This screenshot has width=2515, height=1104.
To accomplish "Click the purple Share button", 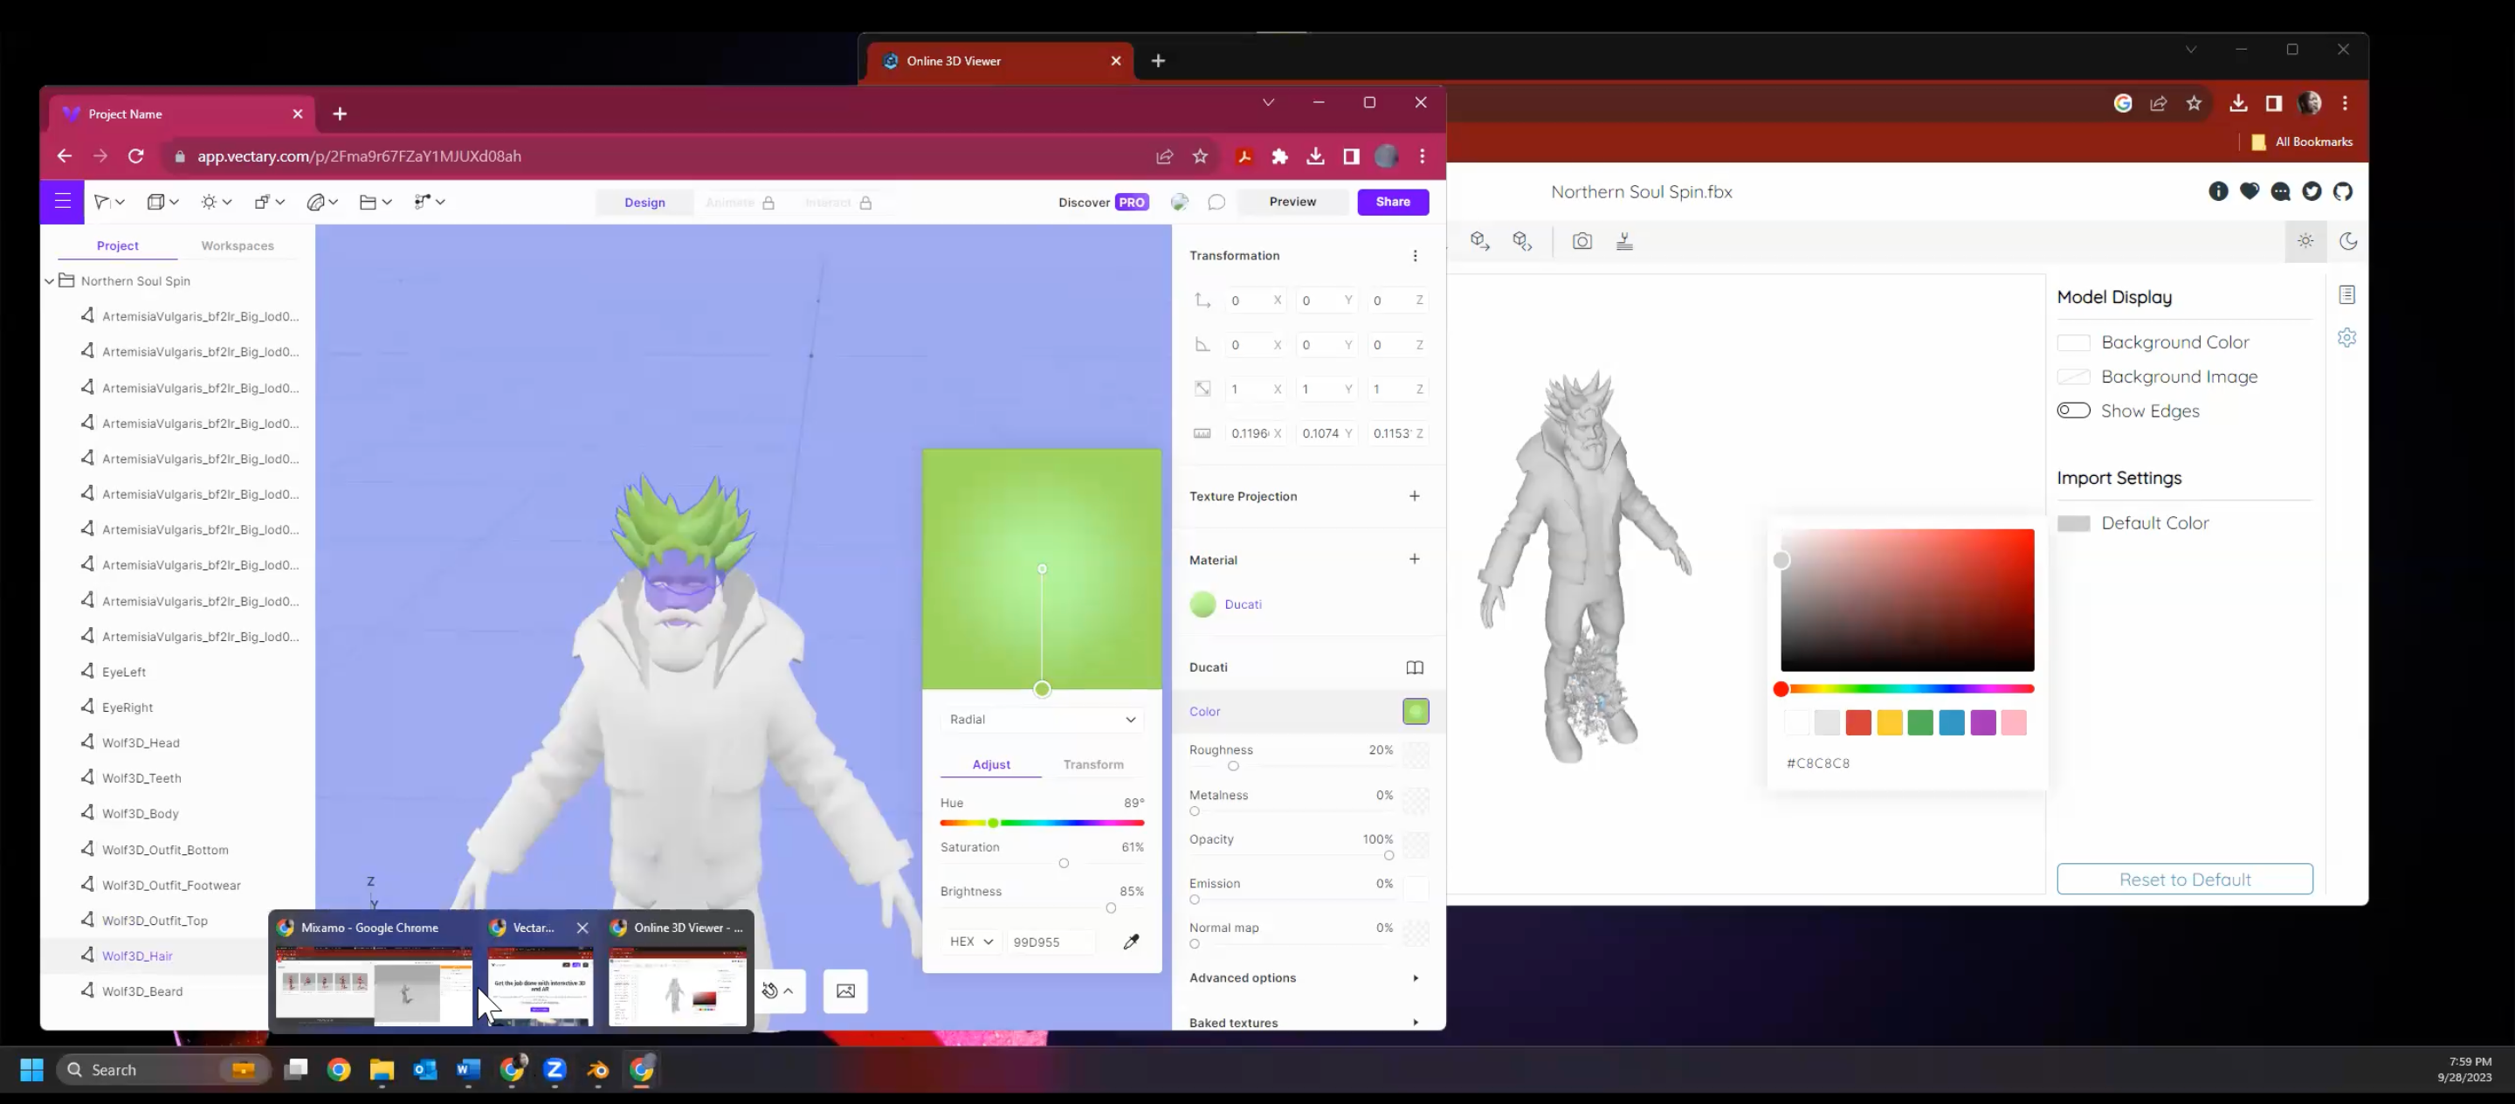I will [x=1392, y=202].
